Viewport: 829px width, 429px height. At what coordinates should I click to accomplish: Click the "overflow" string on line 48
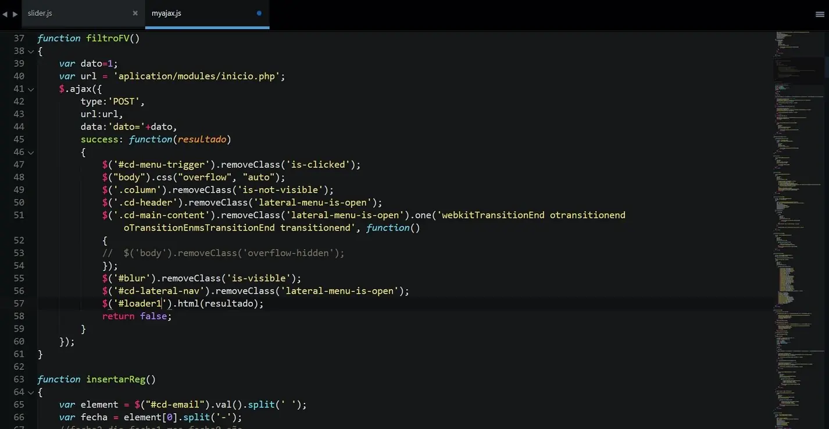point(205,178)
